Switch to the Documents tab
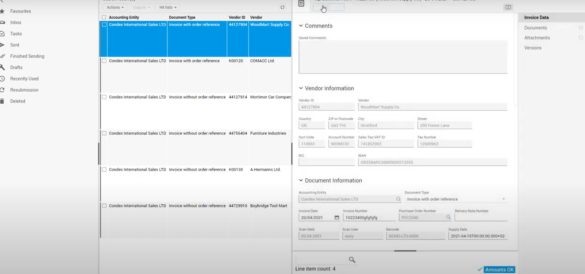 [x=535, y=28]
